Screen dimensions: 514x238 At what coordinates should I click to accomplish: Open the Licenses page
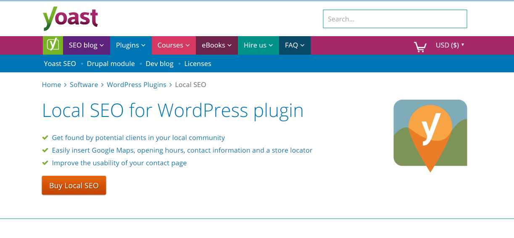(198, 64)
